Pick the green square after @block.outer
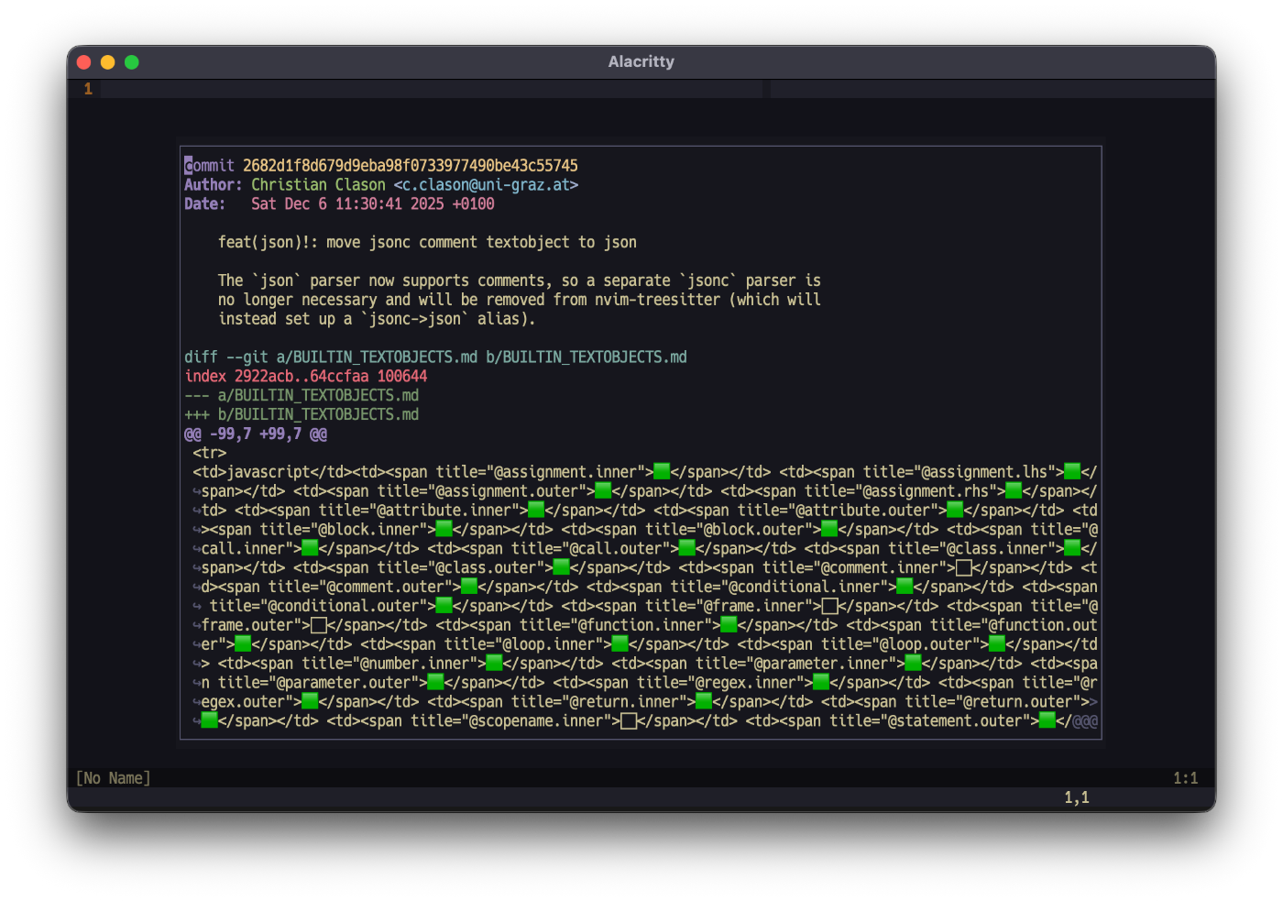The height and width of the screenshot is (901, 1283). pyautogui.click(x=829, y=530)
